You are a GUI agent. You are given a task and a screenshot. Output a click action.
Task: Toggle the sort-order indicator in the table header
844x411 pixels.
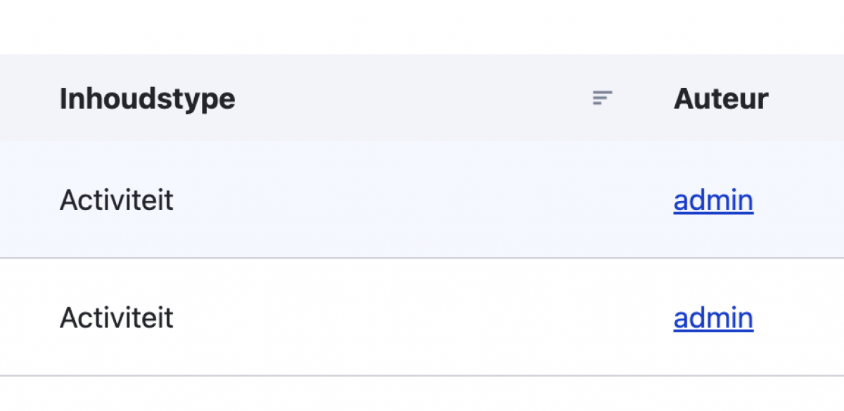602,98
